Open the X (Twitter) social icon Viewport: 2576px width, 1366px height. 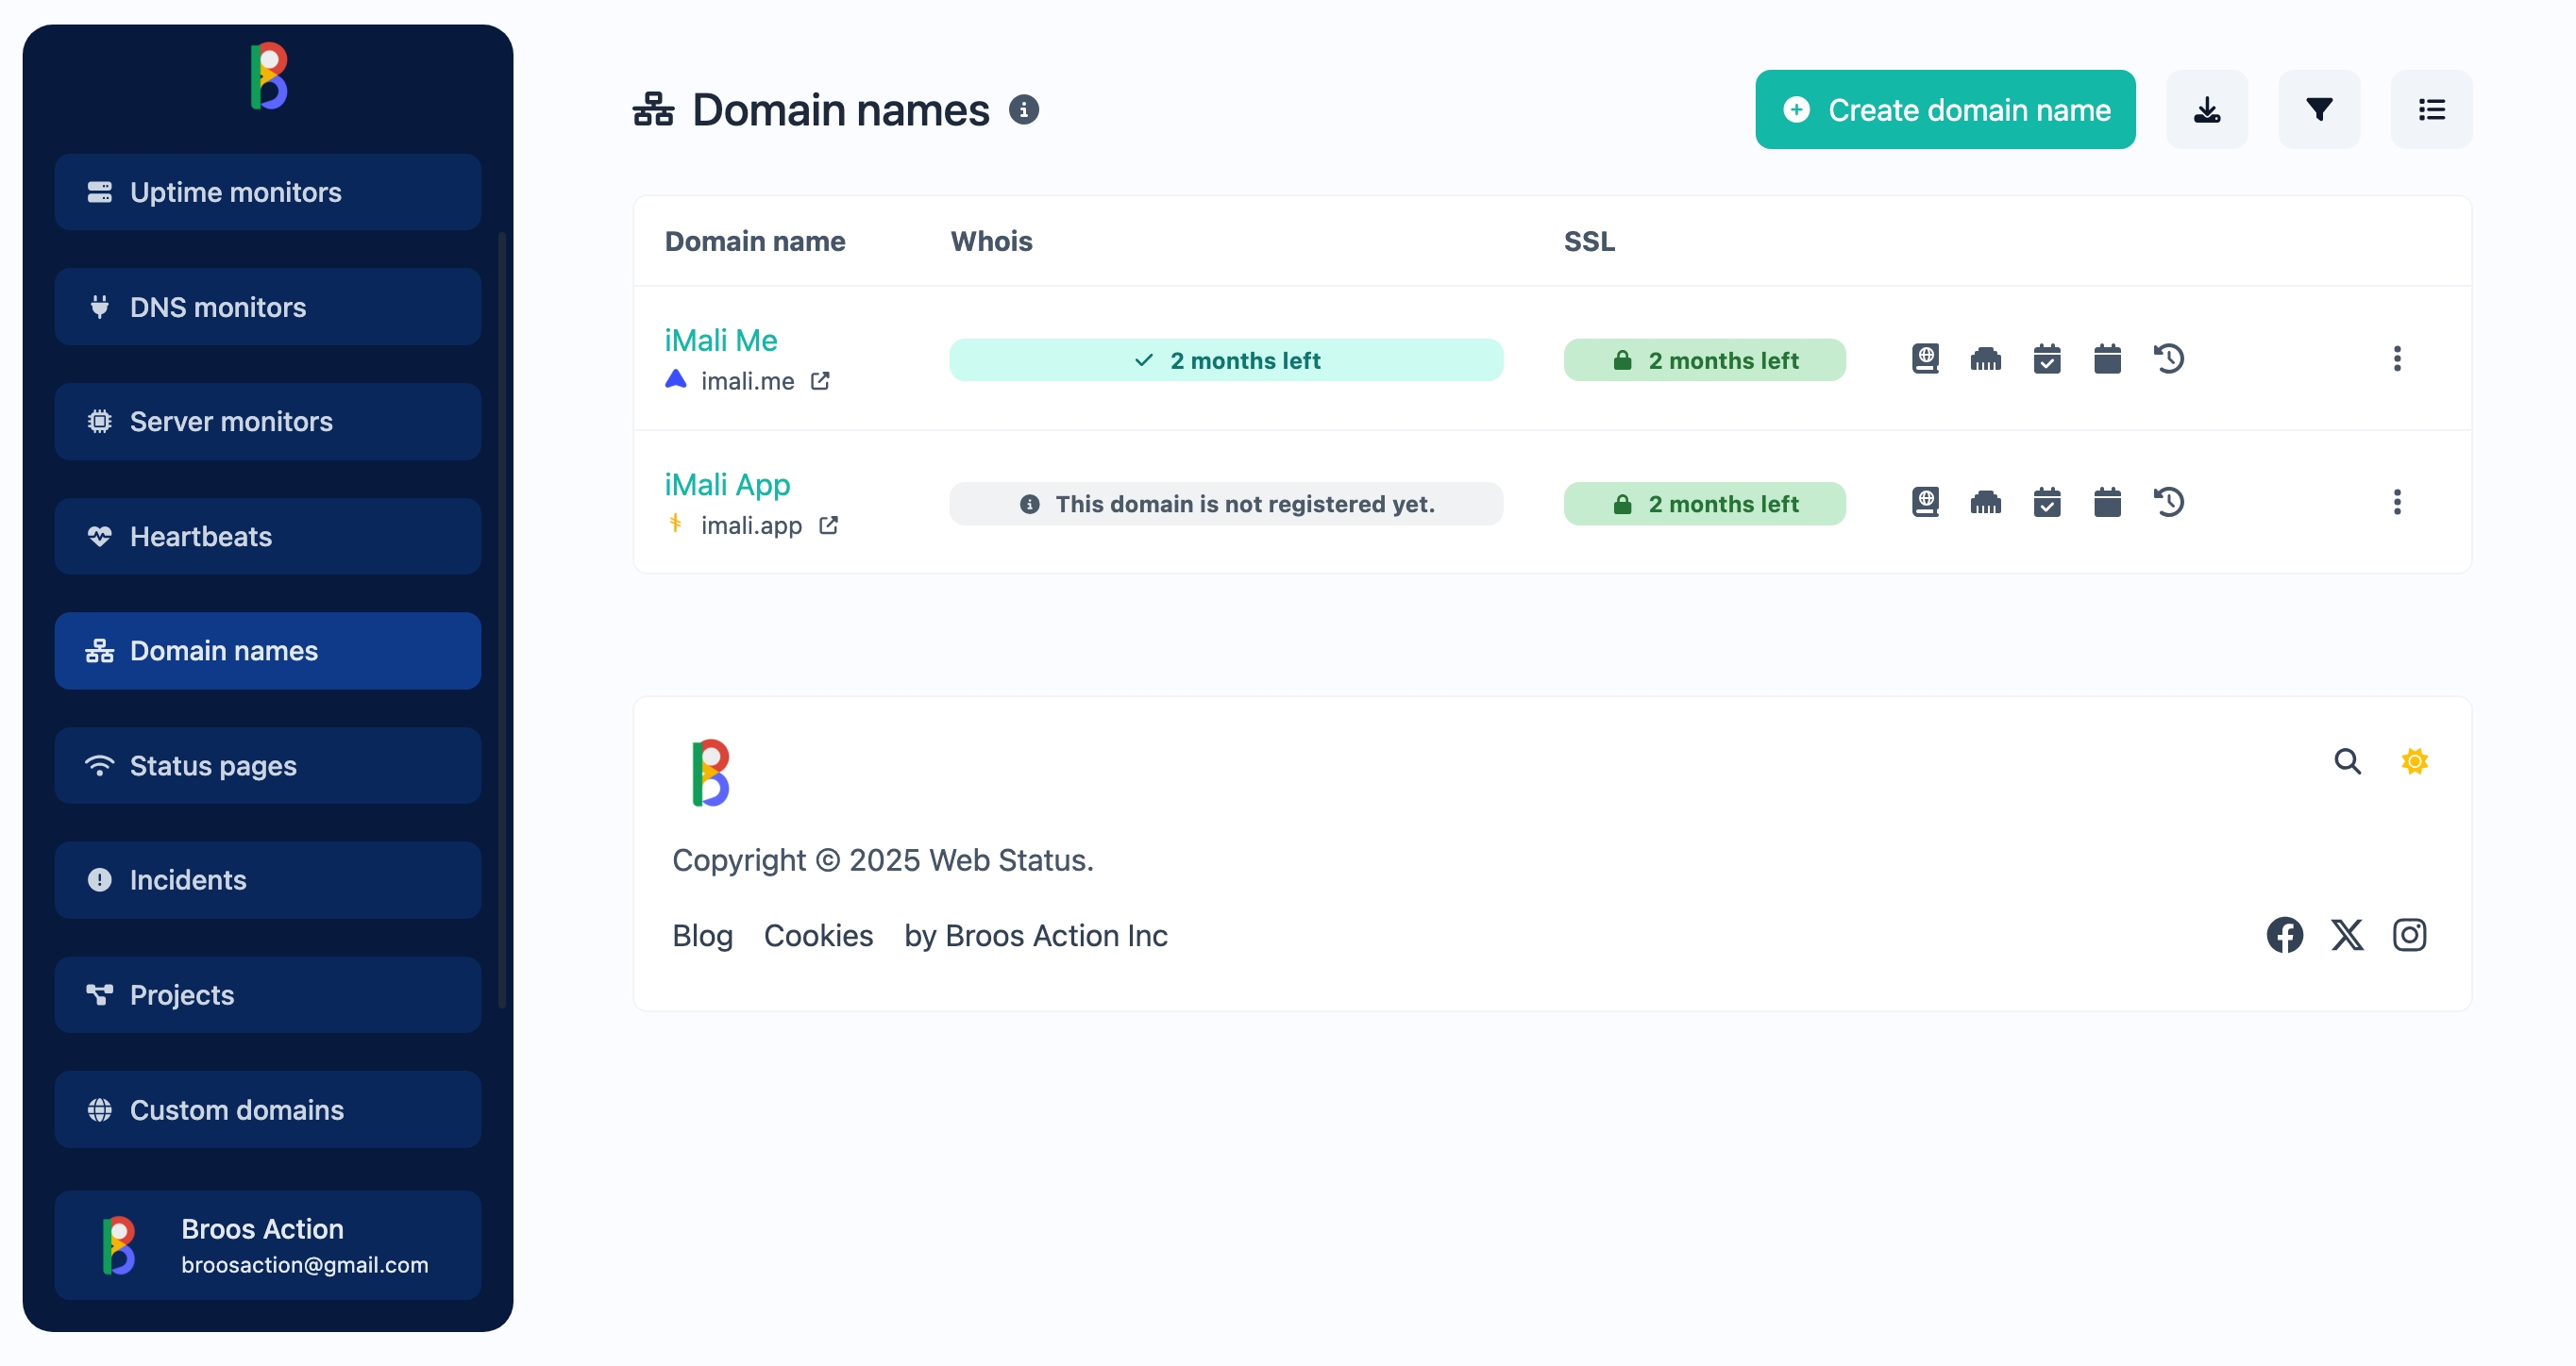click(2347, 935)
